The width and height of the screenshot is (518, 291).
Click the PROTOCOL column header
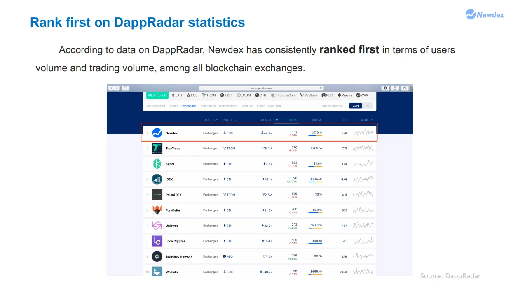[x=230, y=120]
